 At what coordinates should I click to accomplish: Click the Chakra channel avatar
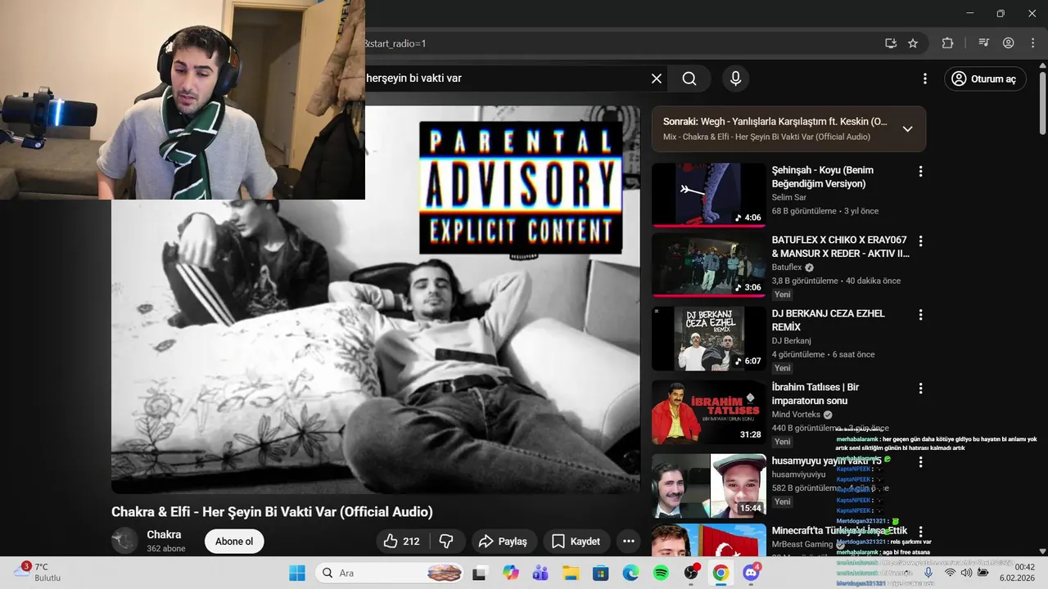pyautogui.click(x=124, y=541)
